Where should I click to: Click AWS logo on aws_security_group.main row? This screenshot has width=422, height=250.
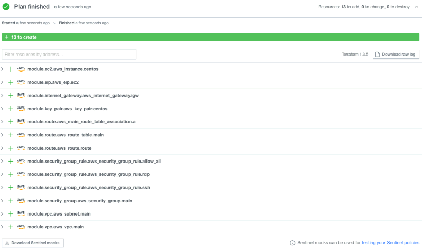tap(21, 201)
